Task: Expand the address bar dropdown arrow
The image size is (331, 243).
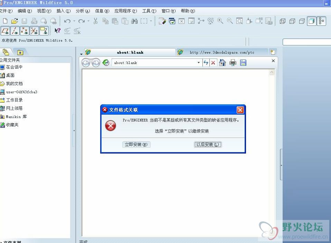Action: click(199, 63)
